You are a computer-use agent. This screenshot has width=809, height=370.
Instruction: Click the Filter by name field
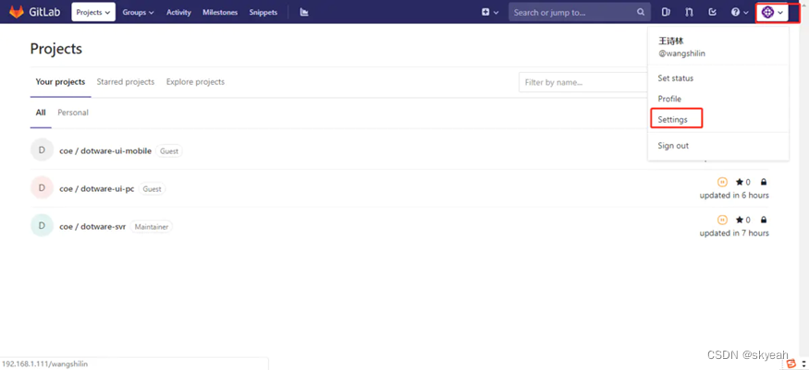(583, 82)
